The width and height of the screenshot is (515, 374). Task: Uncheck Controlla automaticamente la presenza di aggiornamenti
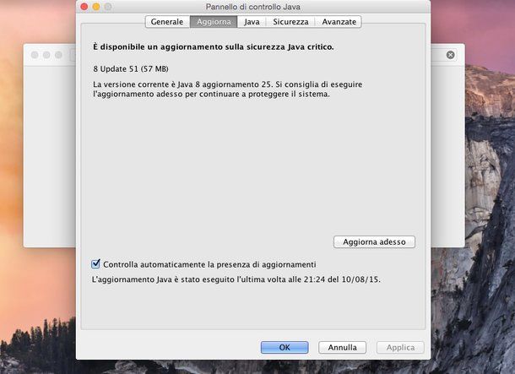95,263
